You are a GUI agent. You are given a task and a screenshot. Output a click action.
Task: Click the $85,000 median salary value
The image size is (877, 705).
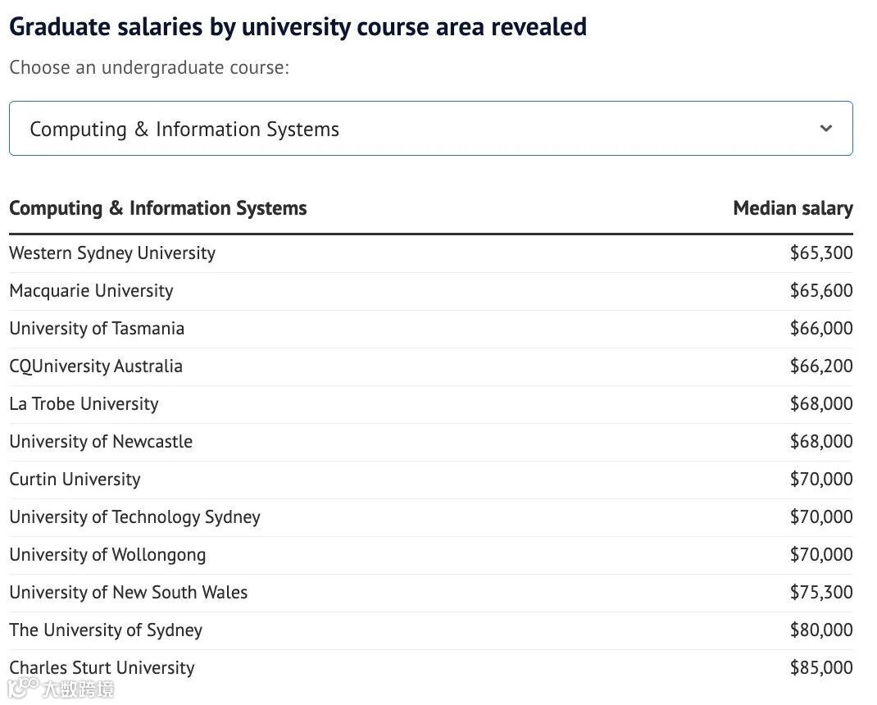[x=820, y=667]
